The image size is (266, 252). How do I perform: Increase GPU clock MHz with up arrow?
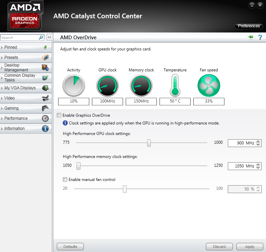(258, 141)
